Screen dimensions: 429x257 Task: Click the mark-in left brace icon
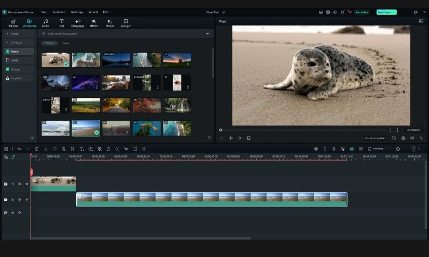click(x=390, y=130)
